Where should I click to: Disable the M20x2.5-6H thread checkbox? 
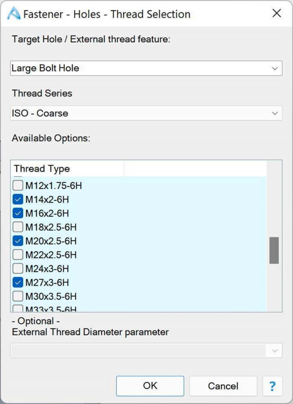[18, 241]
